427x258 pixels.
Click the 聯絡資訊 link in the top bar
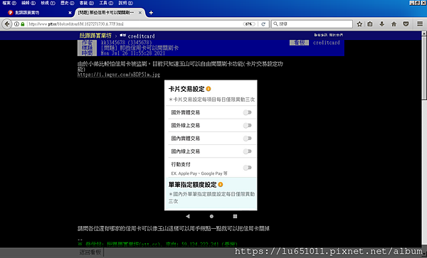coord(321,35)
